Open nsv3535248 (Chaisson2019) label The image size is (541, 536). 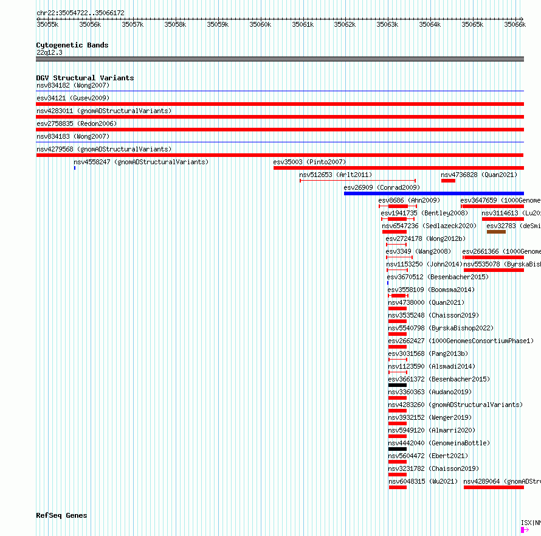click(x=433, y=315)
